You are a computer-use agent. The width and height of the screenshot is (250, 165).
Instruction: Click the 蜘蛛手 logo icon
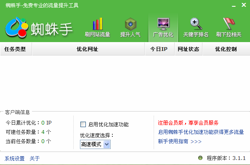point(17,28)
